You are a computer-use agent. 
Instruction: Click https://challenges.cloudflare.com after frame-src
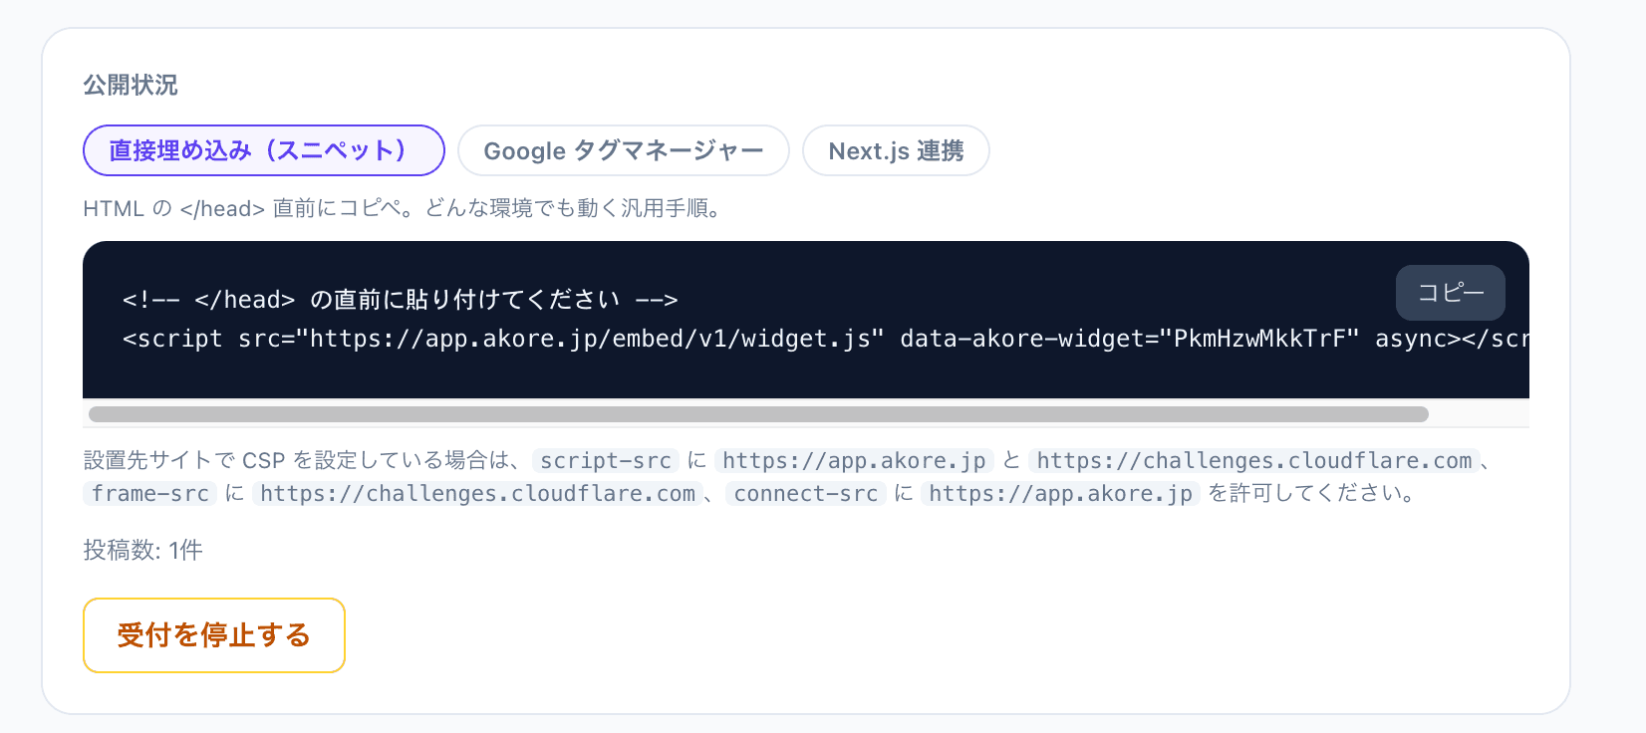pos(478,493)
